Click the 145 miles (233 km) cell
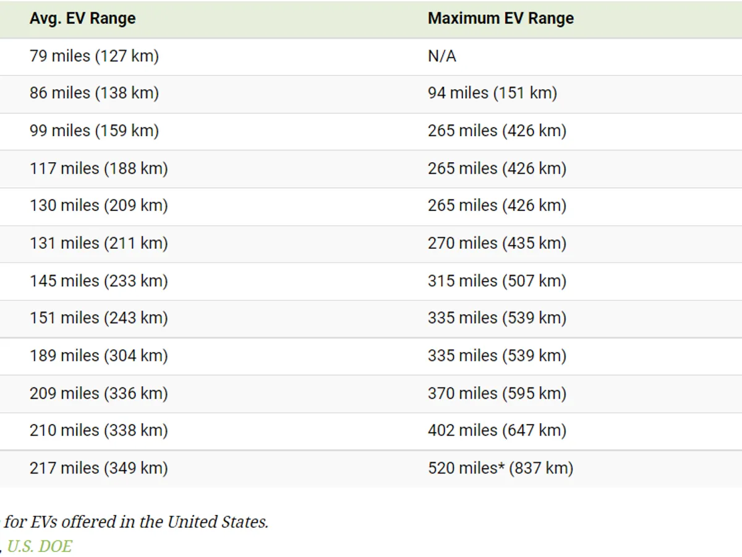Image resolution: width=742 pixels, height=557 pixels. pyautogui.click(x=98, y=281)
